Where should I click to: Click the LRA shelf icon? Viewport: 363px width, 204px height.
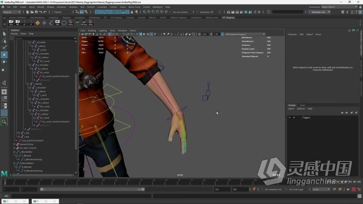click(57, 22)
